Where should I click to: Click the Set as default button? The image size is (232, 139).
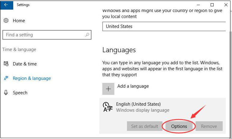(x=144, y=126)
